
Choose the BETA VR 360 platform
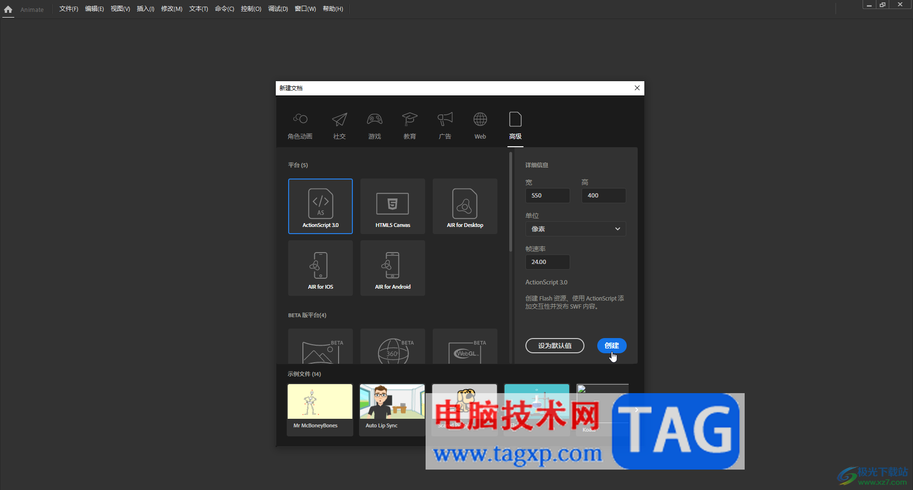tap(393, 346)
